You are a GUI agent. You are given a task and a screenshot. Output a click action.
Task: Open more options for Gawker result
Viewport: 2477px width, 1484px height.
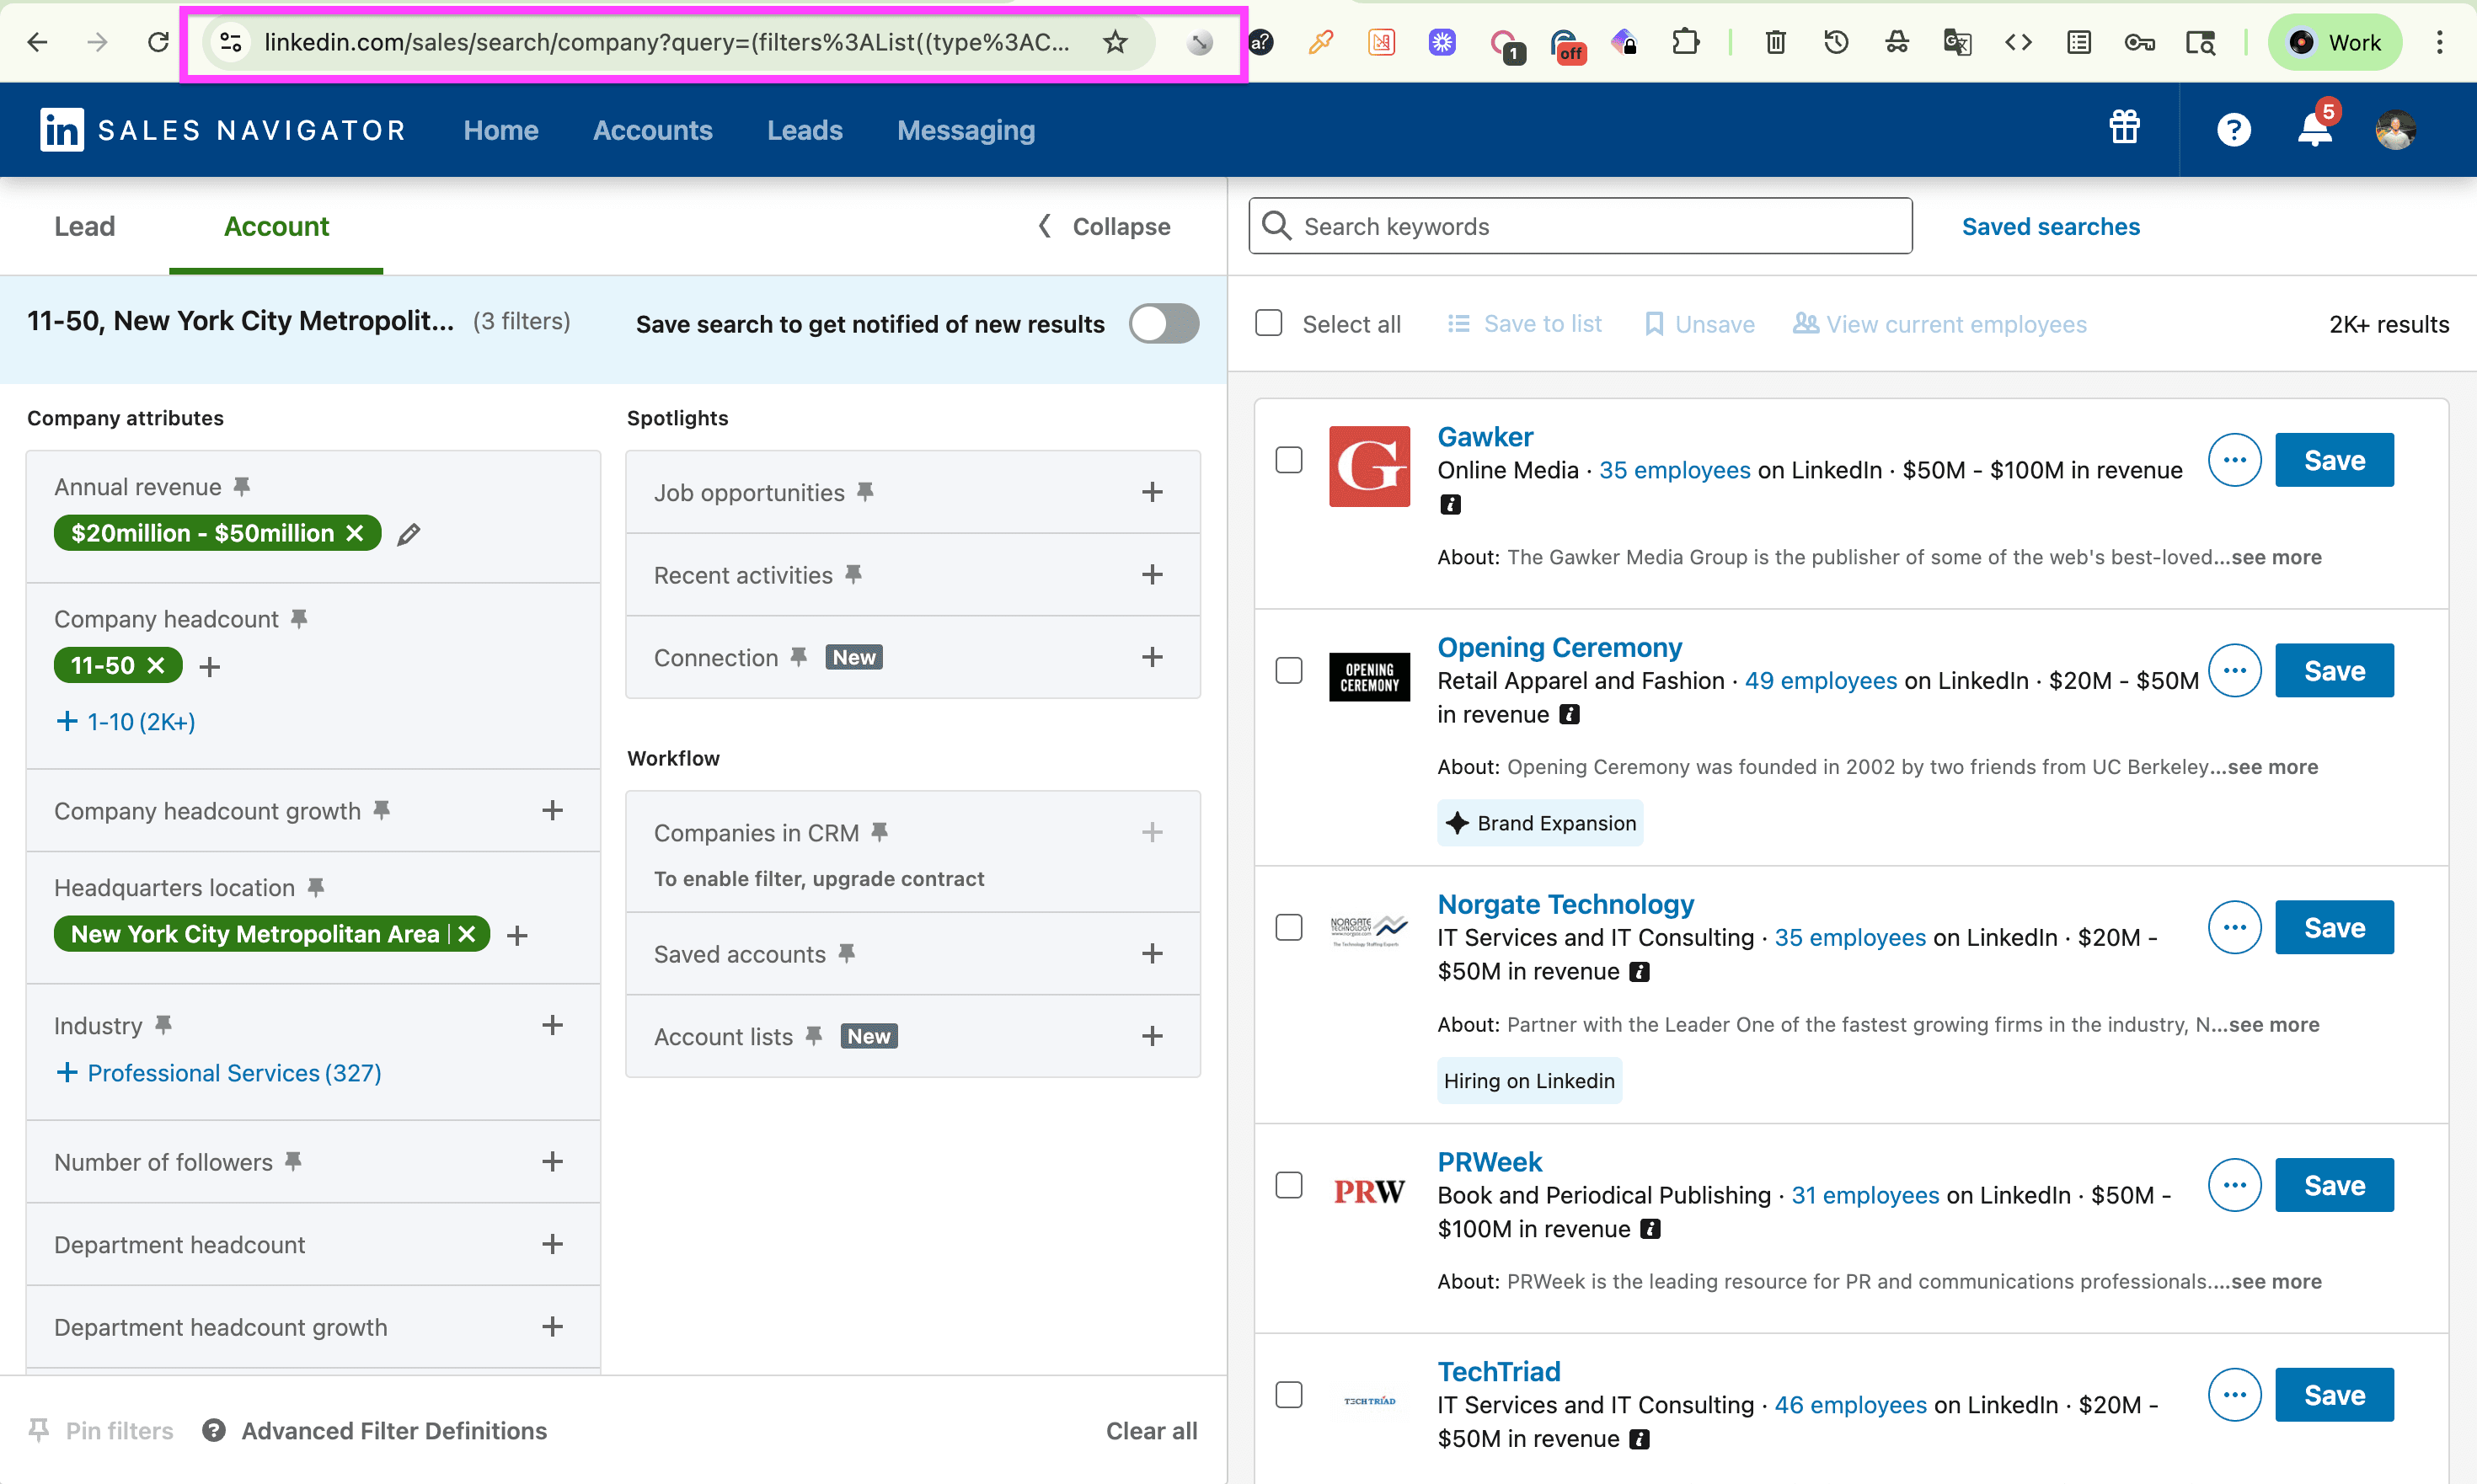click(2234, 460)
